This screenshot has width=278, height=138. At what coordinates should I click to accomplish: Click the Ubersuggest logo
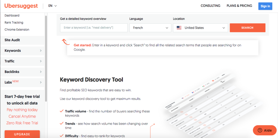point(21,6)
